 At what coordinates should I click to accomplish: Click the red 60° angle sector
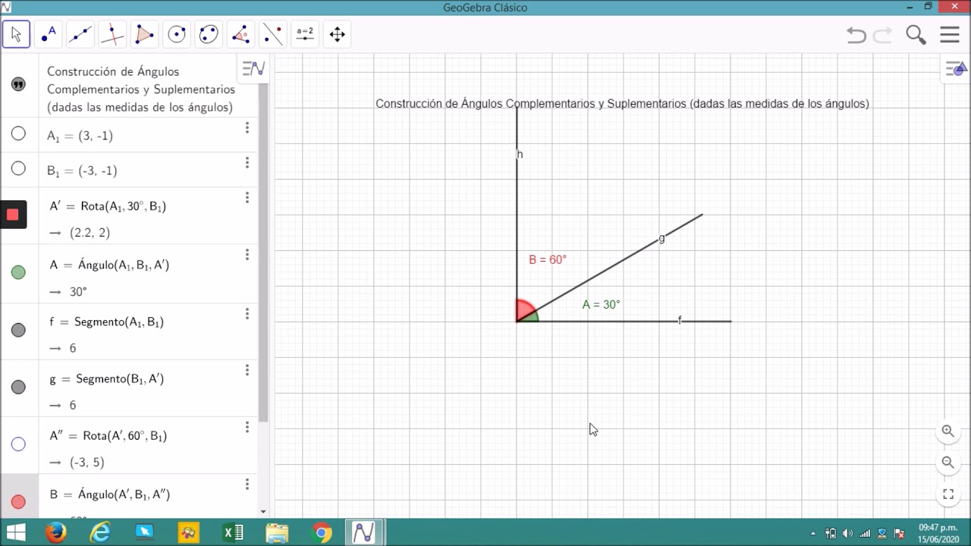pyautogui.click(x=523, y=309)
